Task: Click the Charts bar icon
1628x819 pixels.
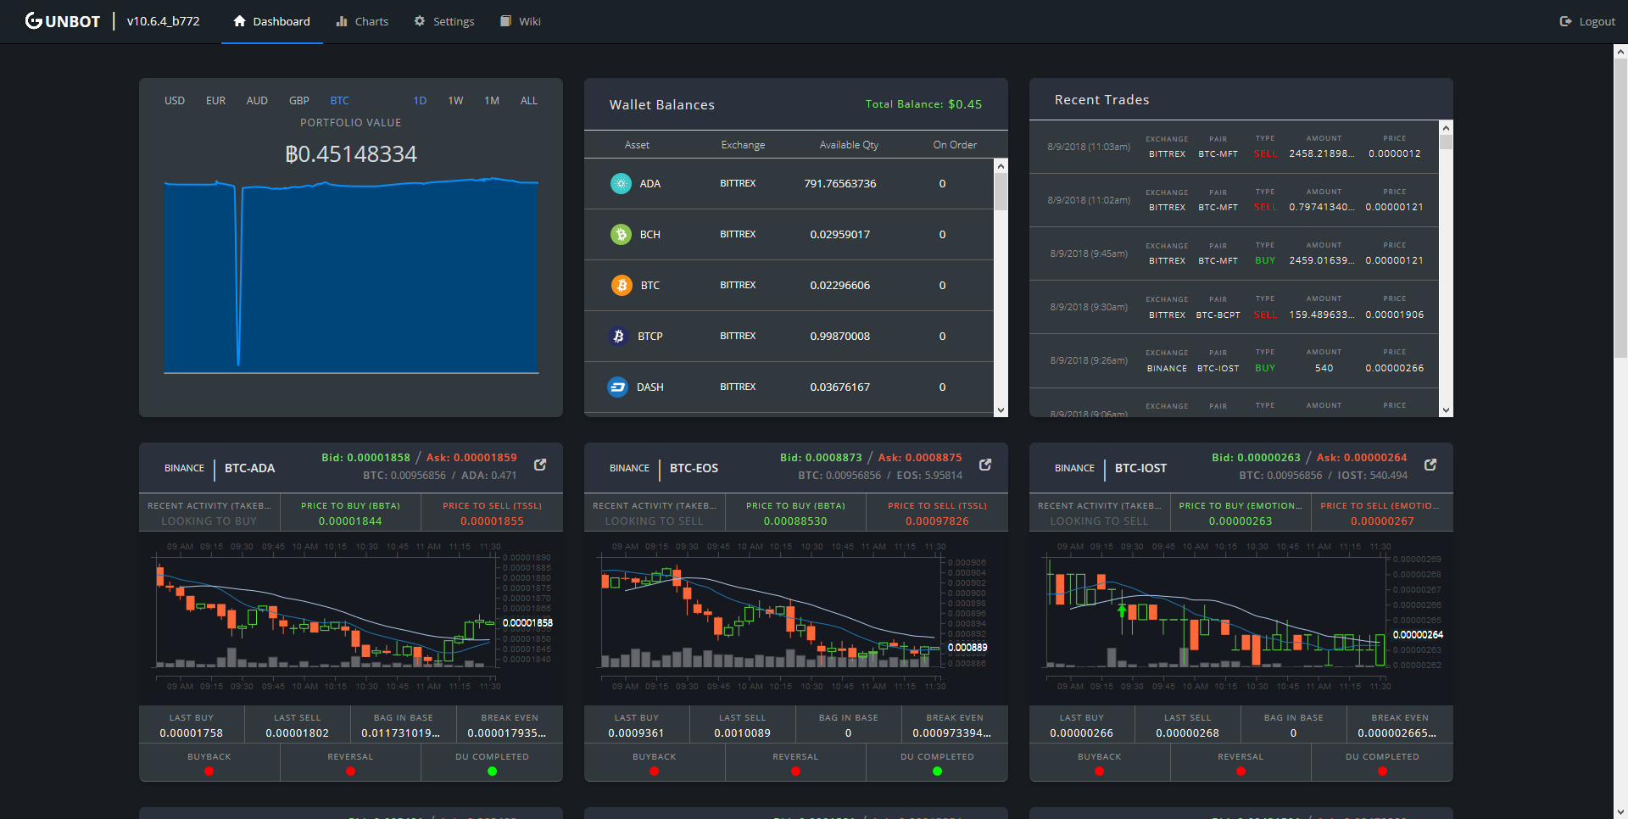Action: click(342, 21)
